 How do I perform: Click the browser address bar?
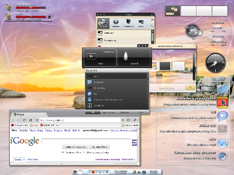click(80, 120)
